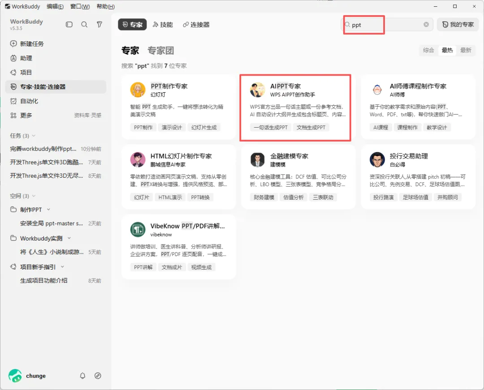
Task: Click the notification bell icon
Action: (83, 376)
